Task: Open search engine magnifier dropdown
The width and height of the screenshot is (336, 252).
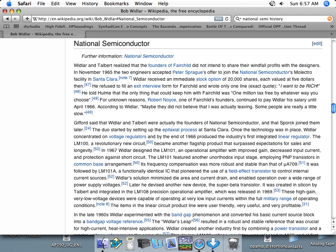Action: pyautogui.click(x=238, y=19)
